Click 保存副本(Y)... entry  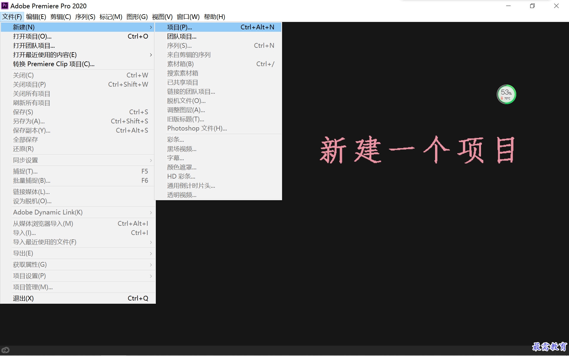pyautogui.click(x=78, y=130)
